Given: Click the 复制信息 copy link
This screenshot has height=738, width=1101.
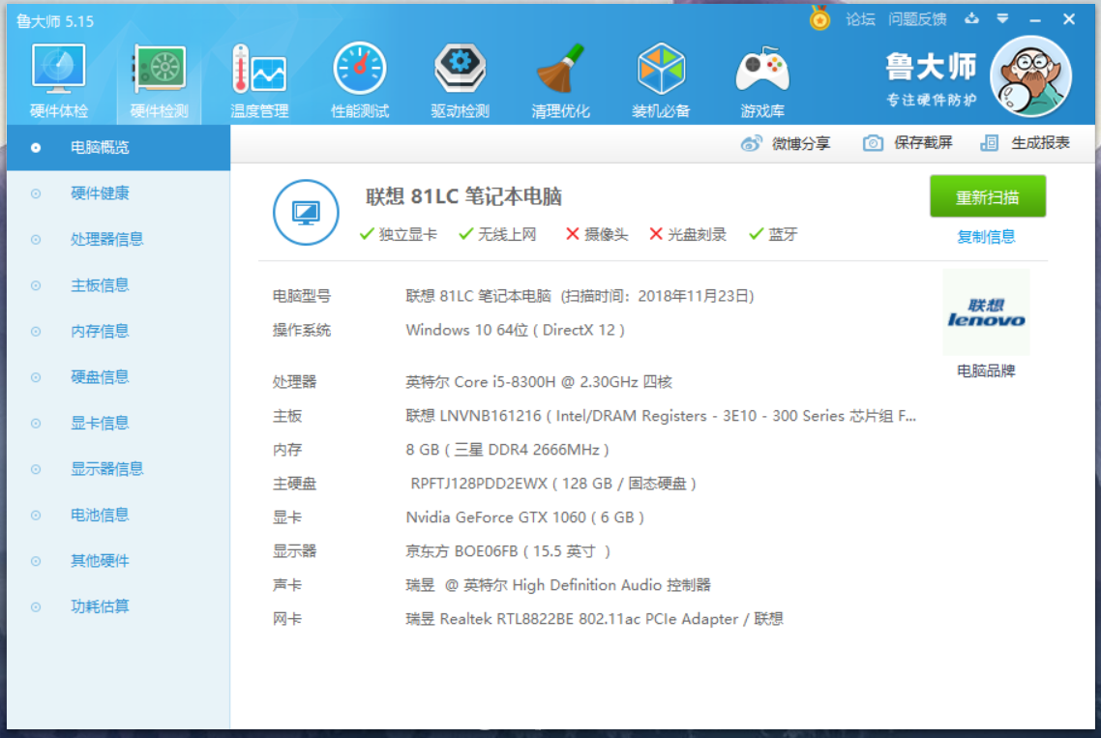Looking at the screenshot, I should 986,237.
